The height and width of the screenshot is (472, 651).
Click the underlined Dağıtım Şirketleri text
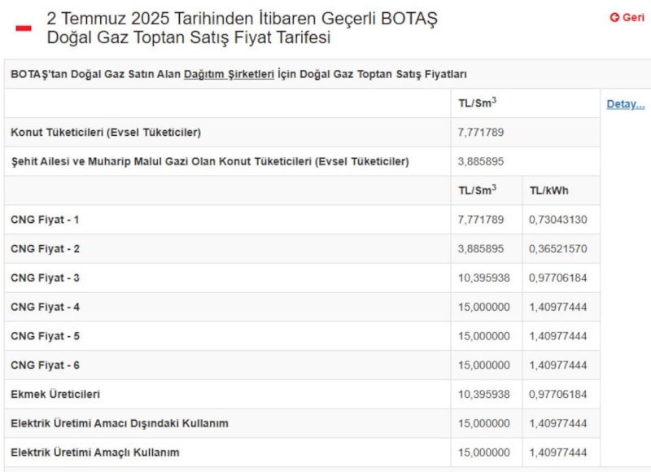click(x=229, y=74)
